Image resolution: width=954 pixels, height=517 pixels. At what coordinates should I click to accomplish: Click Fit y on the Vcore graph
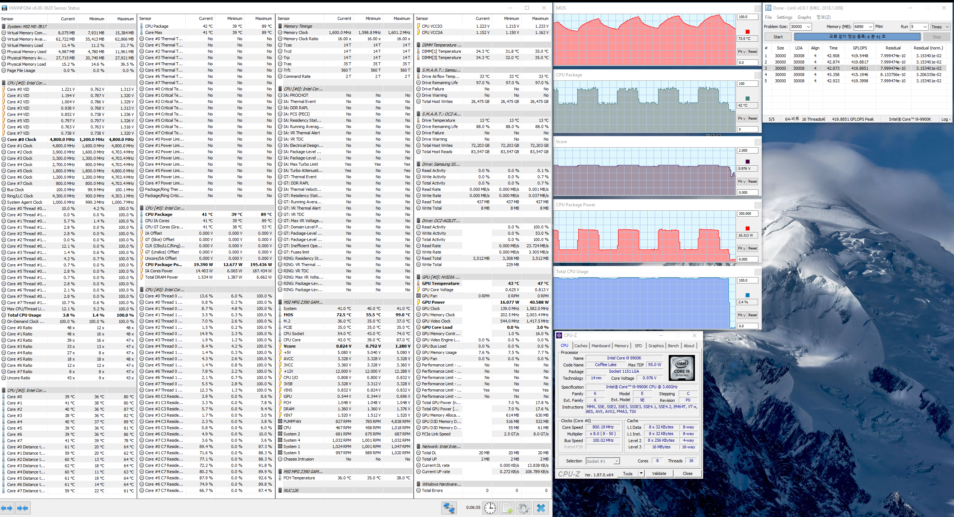[741, 182]
